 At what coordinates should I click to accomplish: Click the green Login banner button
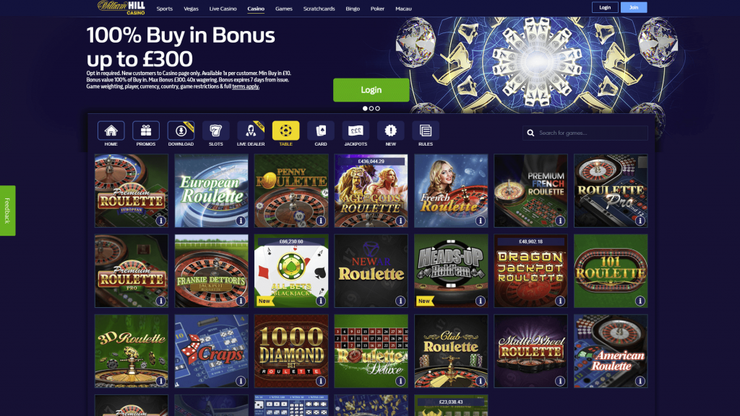(x=371, y=90)
